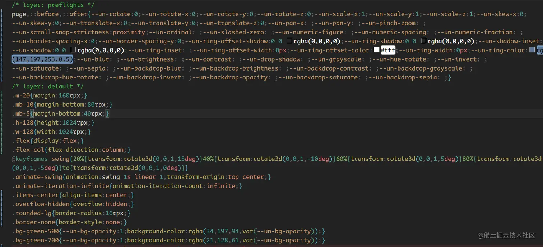Viewport: 543px width, 247px height.
Task: Click '--un-border-spacing-x' variable
Action: [50, 41]
